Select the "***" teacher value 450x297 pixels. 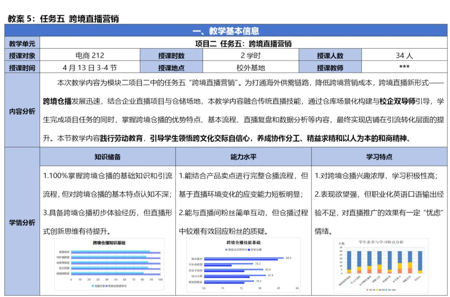pos(404,67)
